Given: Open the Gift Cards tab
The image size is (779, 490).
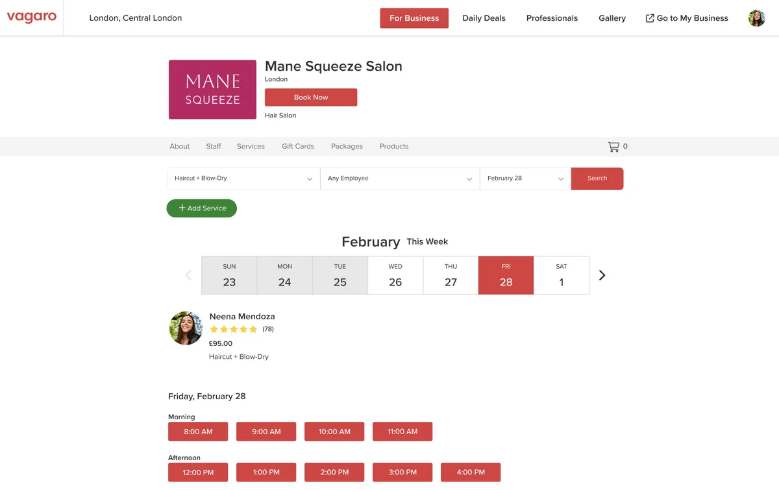Looking at the screenshot, I should pyautogui.click(x=298, y=147).
